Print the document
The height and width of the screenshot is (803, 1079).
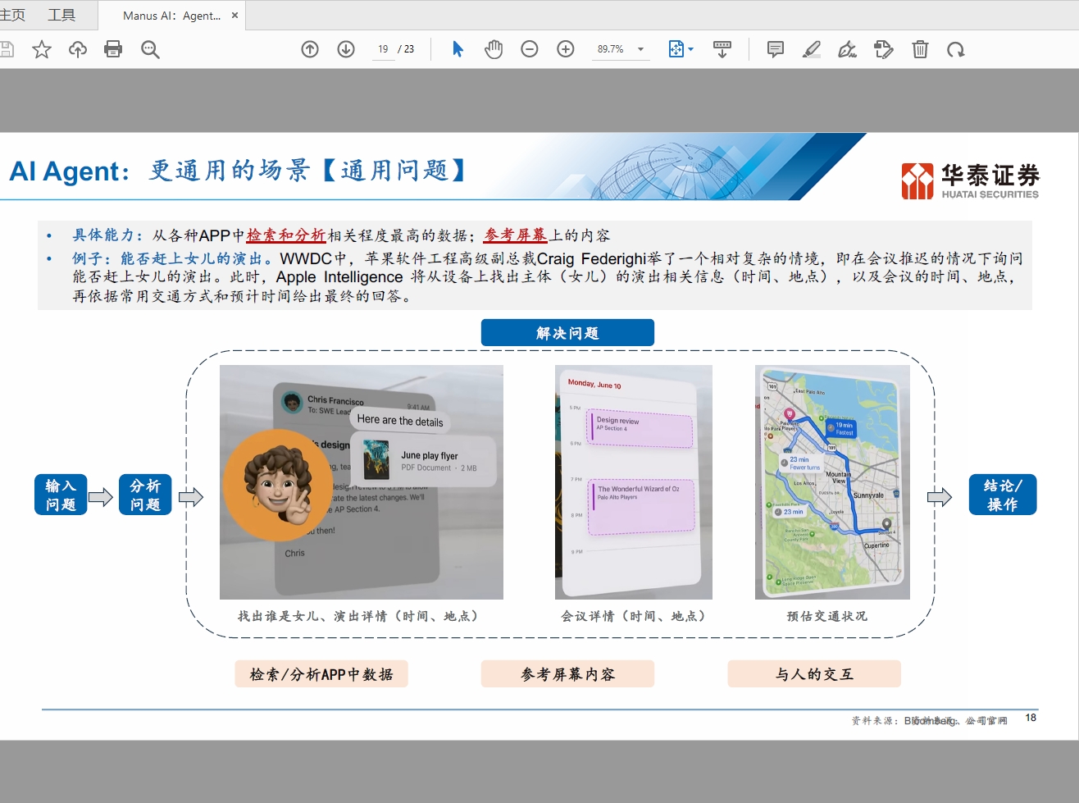coord(113,49)
